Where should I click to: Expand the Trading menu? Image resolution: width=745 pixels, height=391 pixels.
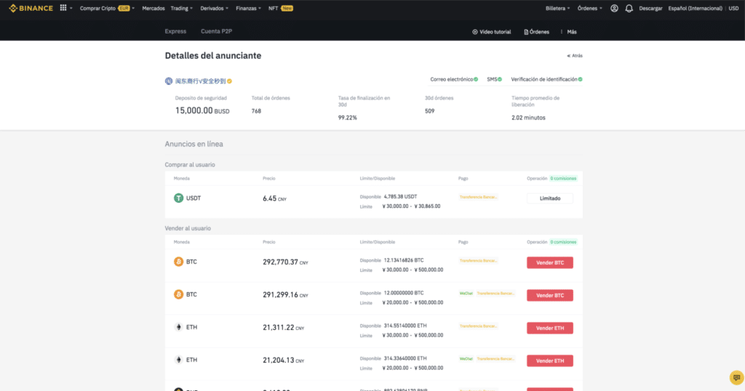(x=181, y=8)
